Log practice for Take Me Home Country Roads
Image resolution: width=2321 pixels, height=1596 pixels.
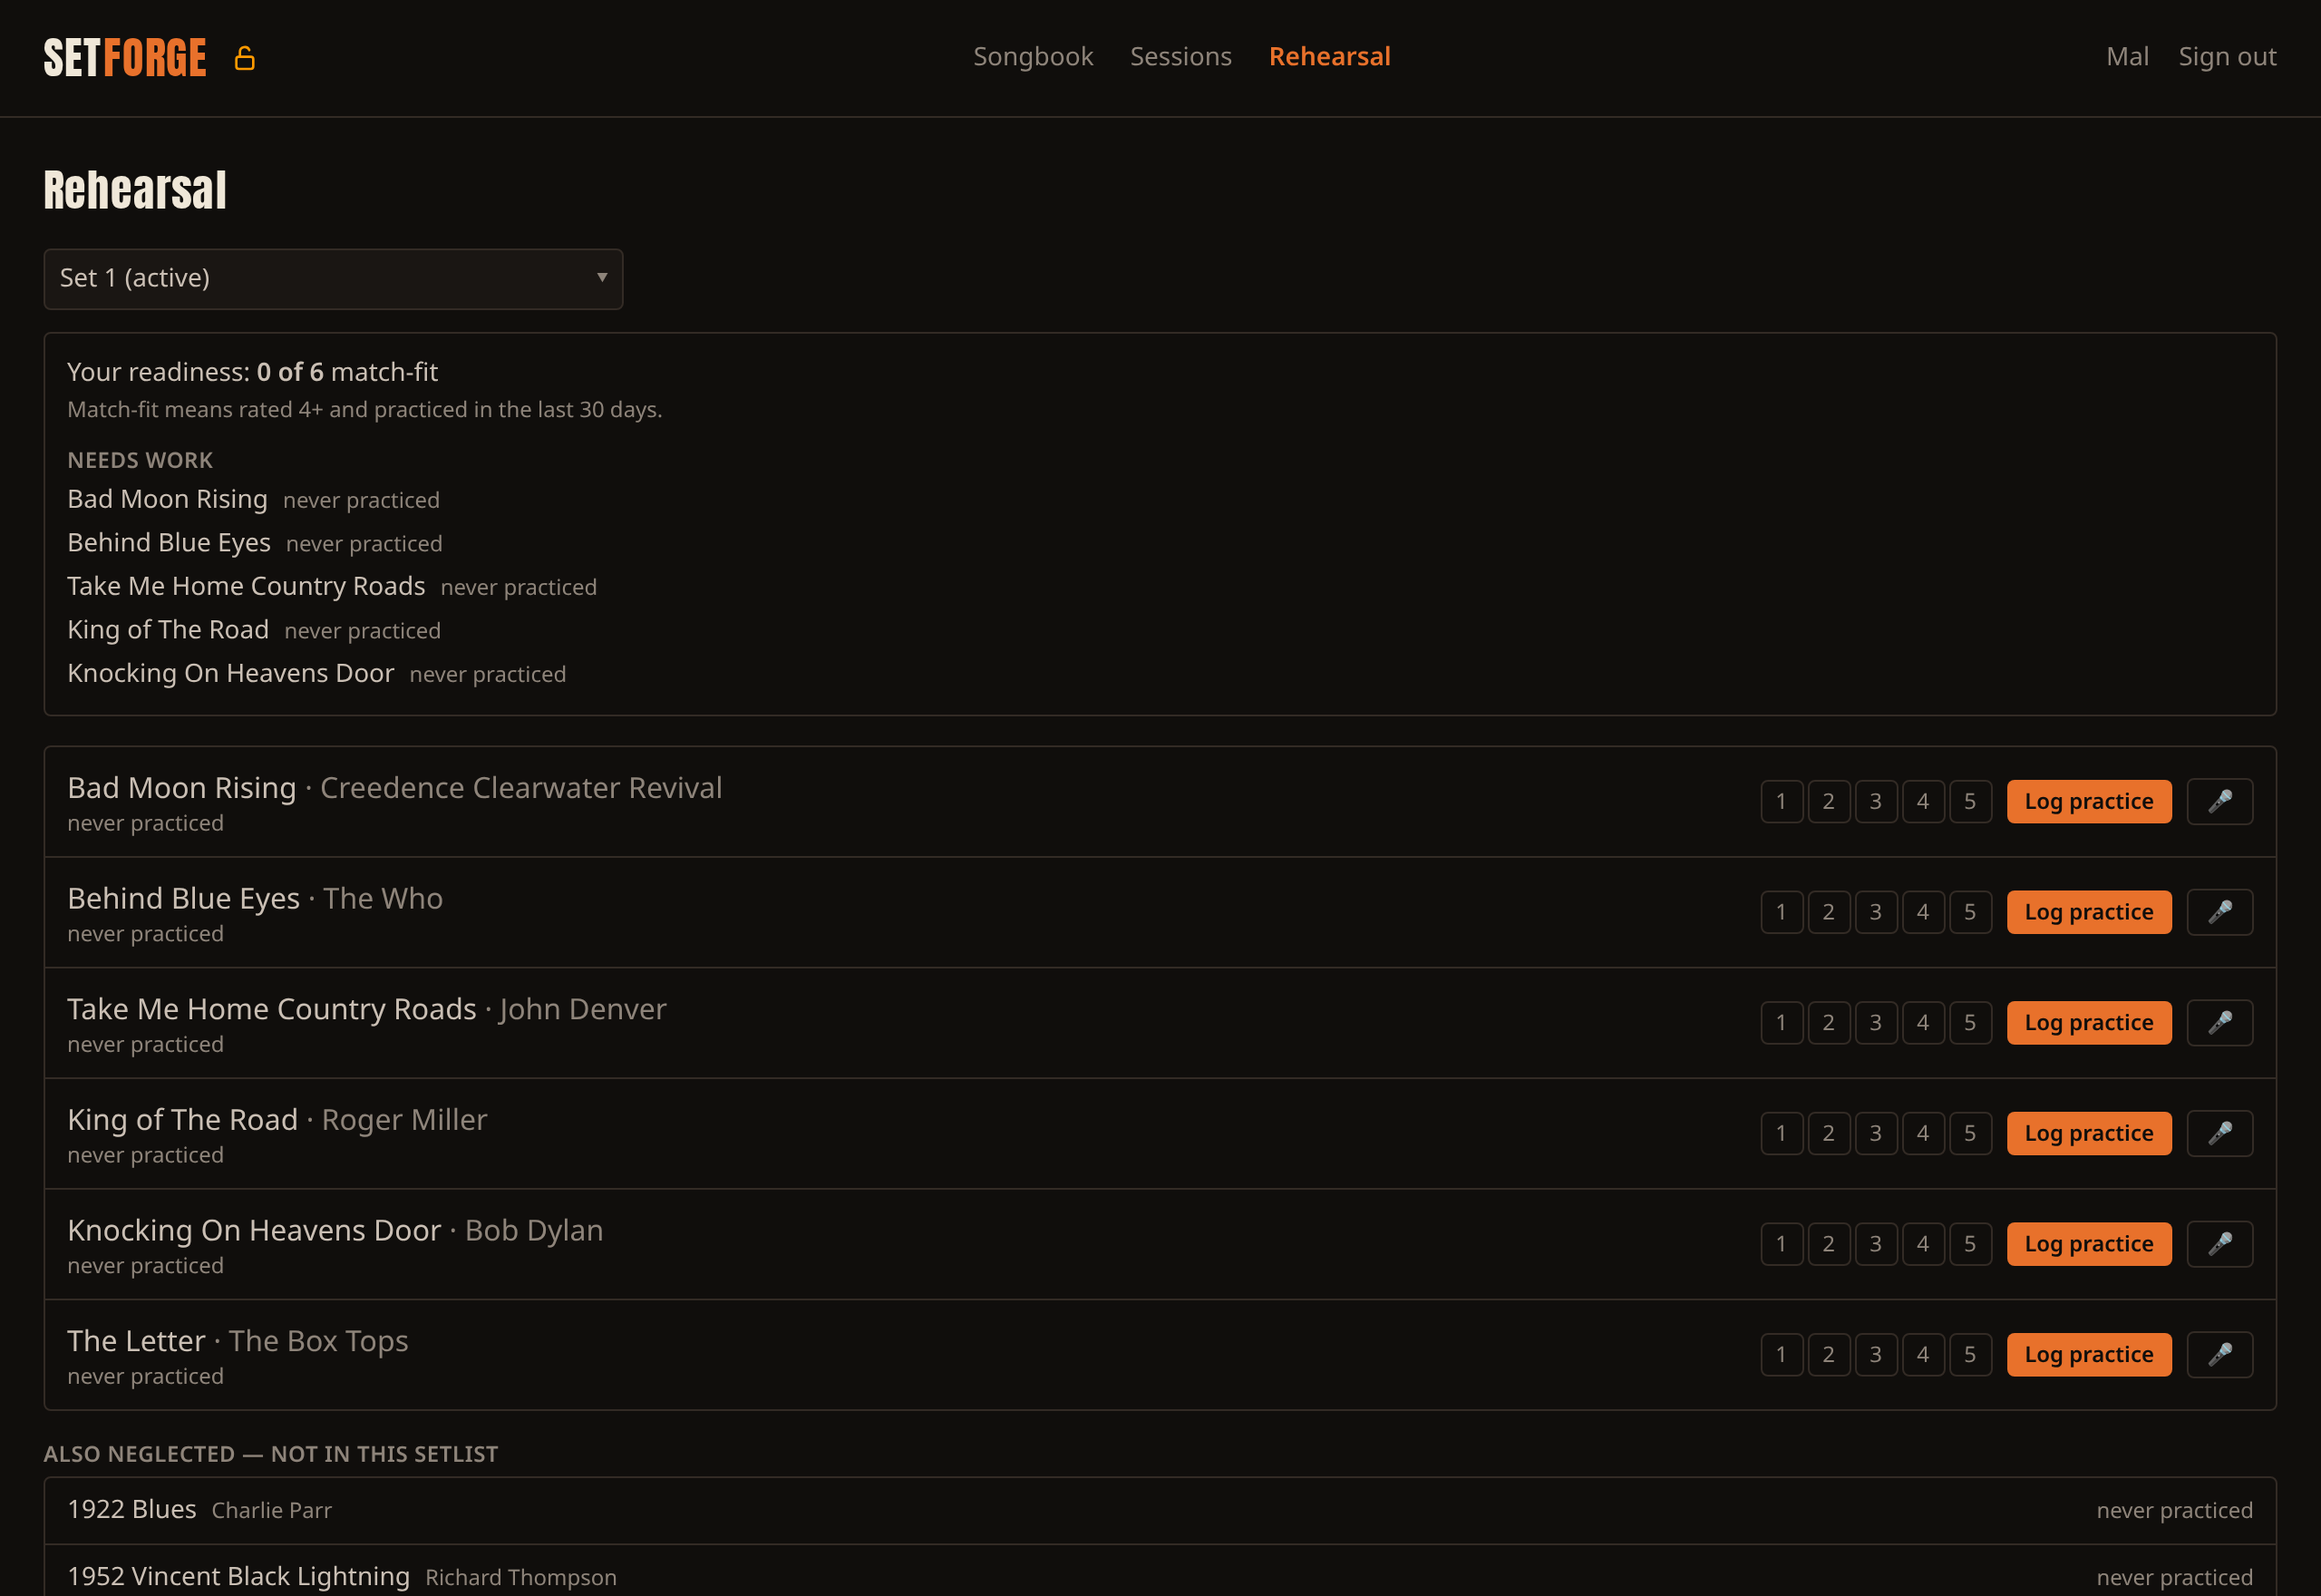point(2088,1023)
